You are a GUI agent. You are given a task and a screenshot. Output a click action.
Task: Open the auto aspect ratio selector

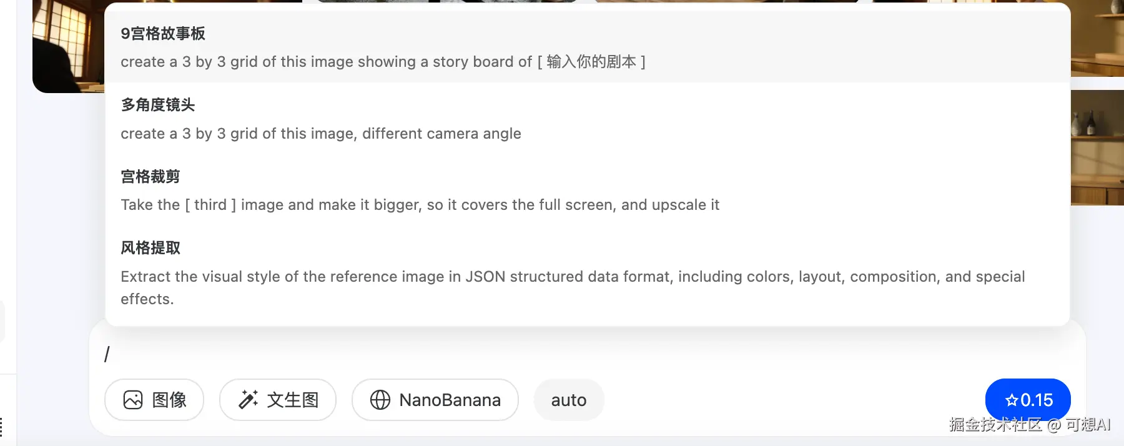[569, 400]
